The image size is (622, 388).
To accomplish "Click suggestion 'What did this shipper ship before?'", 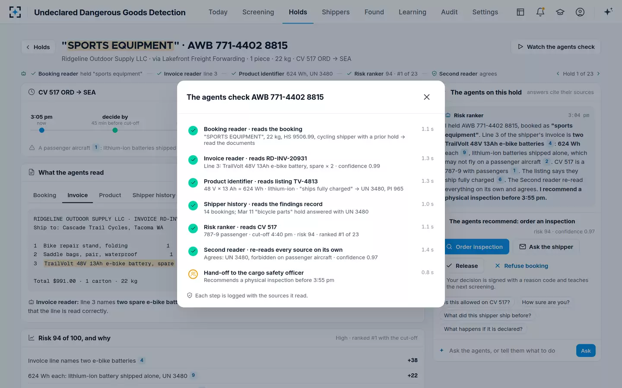I will (x=488, y=316).
